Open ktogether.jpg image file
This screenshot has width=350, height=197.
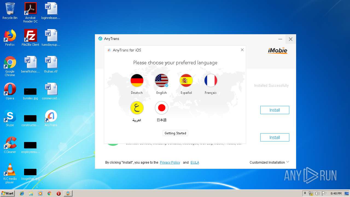point(30,174)
